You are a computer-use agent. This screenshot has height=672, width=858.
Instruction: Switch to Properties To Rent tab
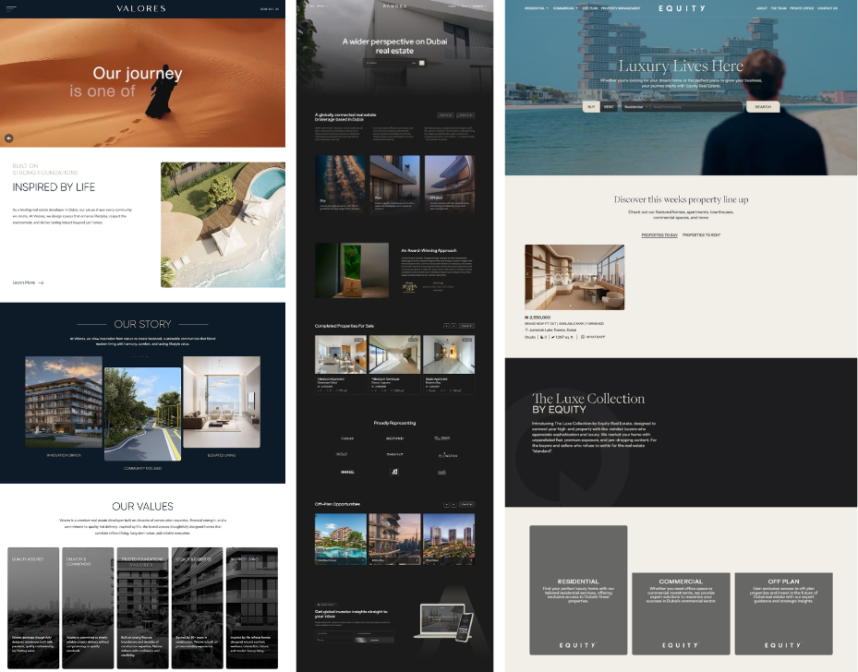pyautogui.click(x=702, y=235)
